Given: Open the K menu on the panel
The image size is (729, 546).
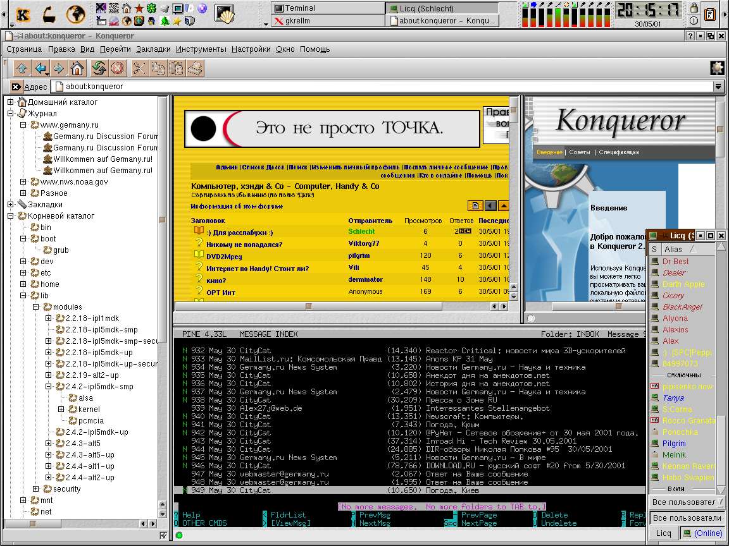Looking at the screenshot, I should point(23,15).
